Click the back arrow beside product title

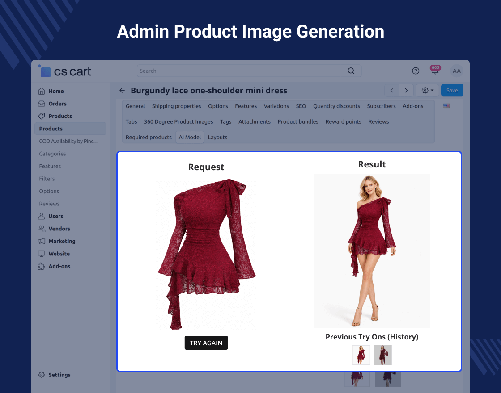point(122,91)
